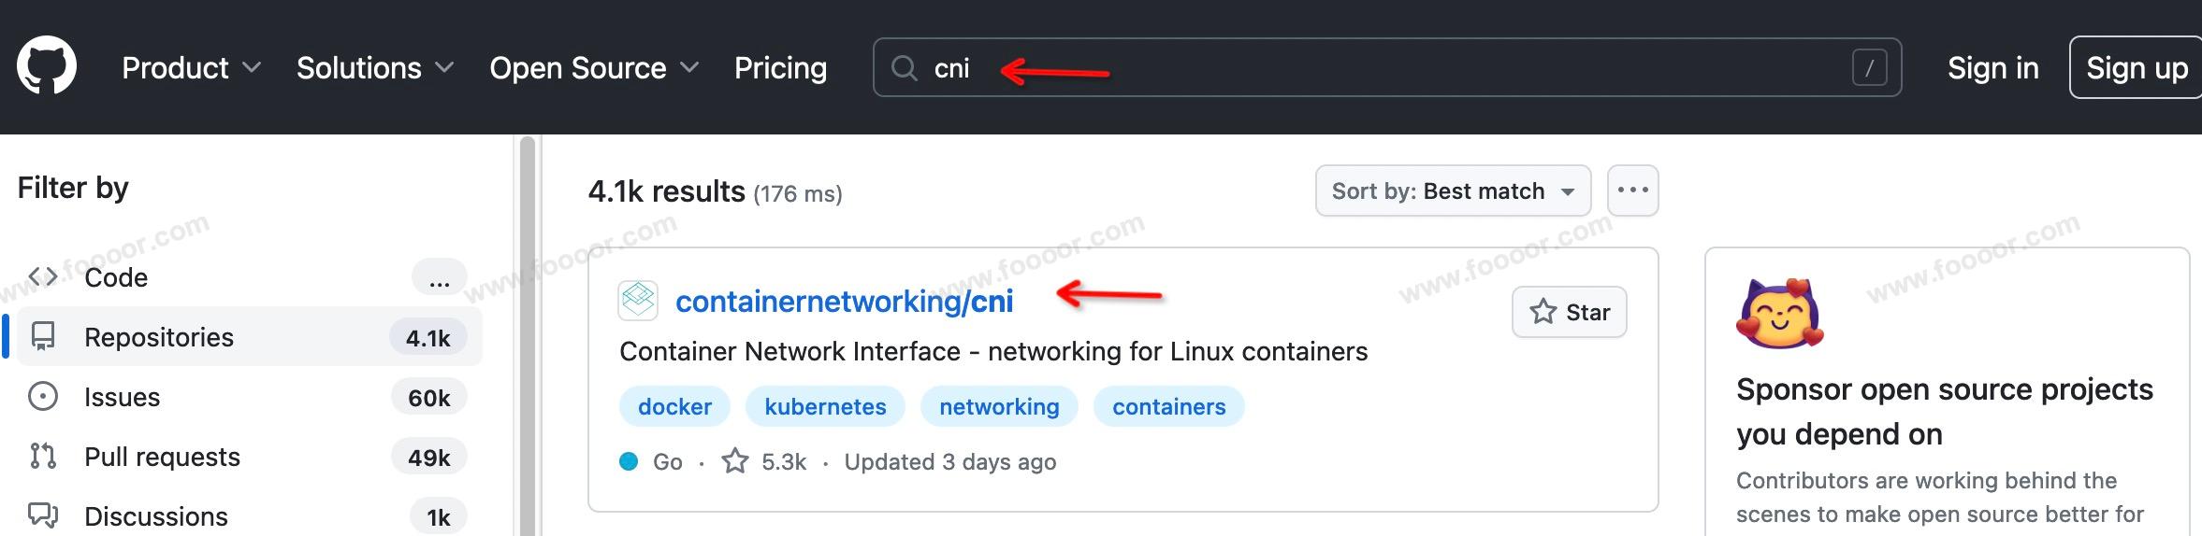Star the containernetworking/cni repository
This screenshot has width=2202, height=536.
click(x=1569, y=312)
